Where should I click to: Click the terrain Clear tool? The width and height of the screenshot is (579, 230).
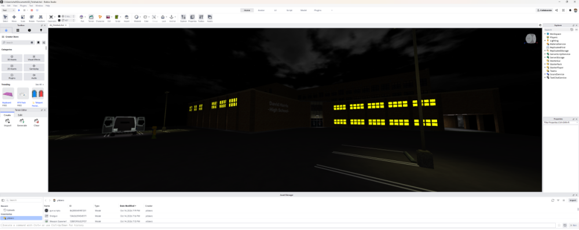click(36, 122)
